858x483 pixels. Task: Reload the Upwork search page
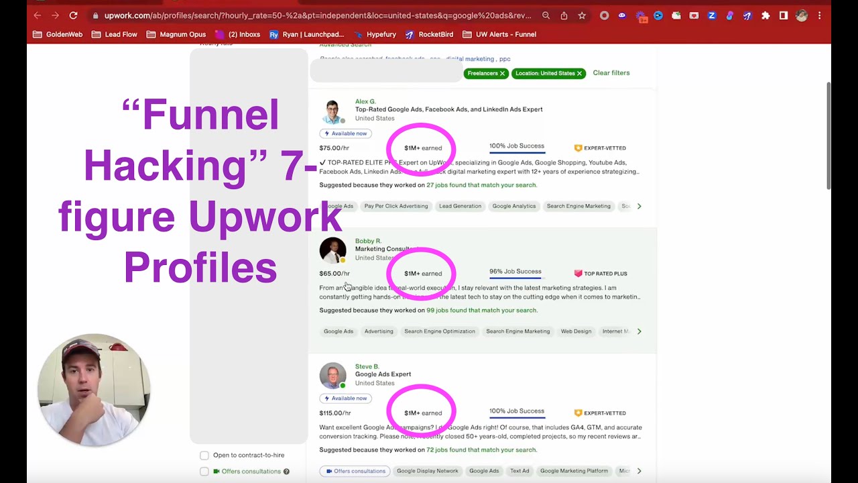(x=73, y=15)
